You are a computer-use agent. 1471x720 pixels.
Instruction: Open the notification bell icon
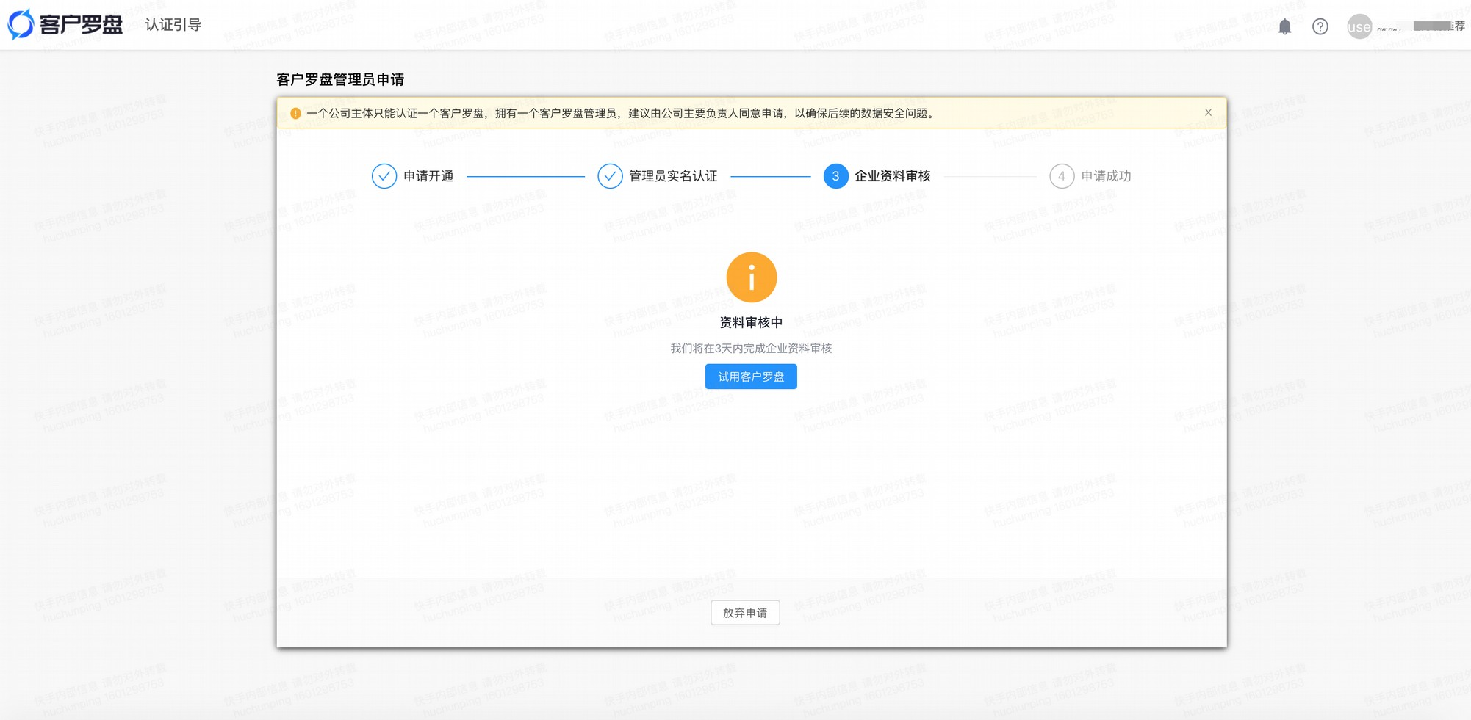point(1285,26)
